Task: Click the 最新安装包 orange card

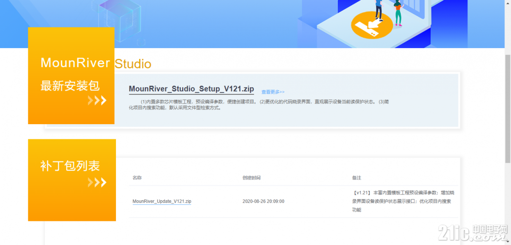Action: pos(71,76)
